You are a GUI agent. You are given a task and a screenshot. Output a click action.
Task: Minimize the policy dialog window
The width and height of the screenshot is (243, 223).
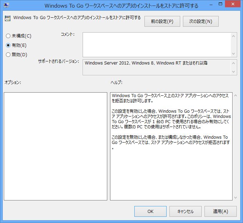pos(211,5)
